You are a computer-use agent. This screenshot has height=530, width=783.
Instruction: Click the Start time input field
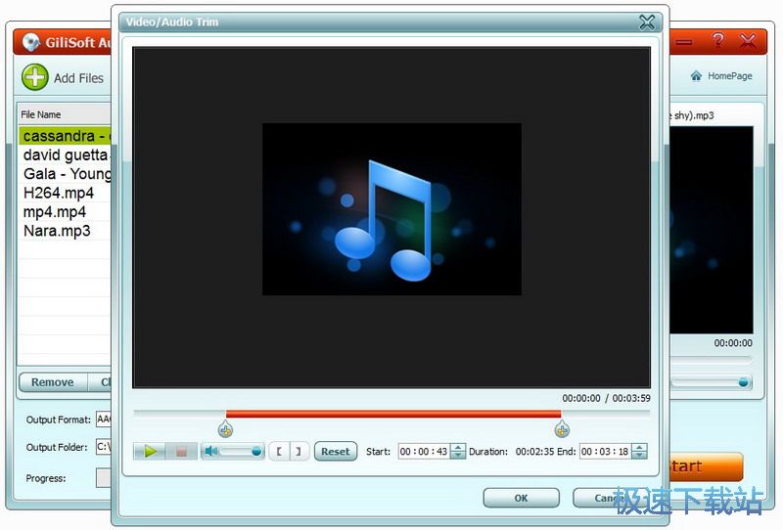pos(423,452)
